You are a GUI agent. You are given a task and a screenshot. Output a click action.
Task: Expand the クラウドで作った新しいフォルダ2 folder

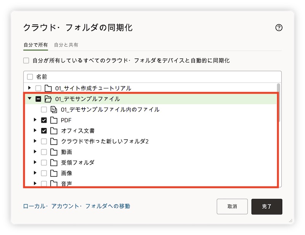pyautogui.click(x=35, y=141)
